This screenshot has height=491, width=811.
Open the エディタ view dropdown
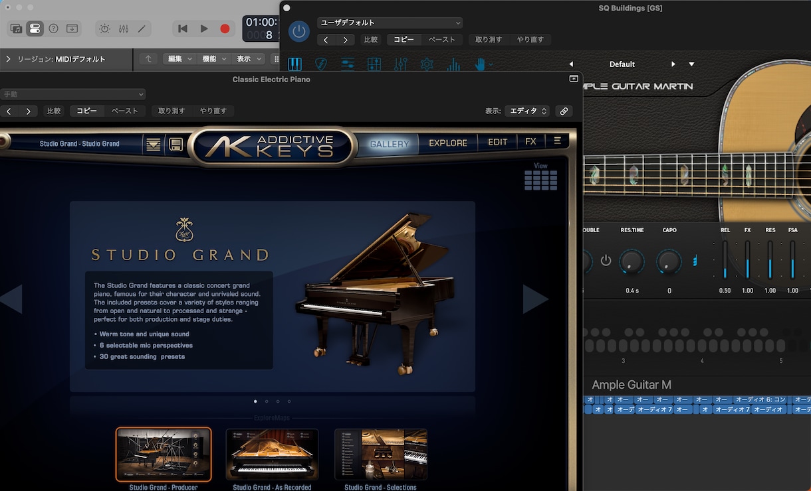tap(528, 111)
